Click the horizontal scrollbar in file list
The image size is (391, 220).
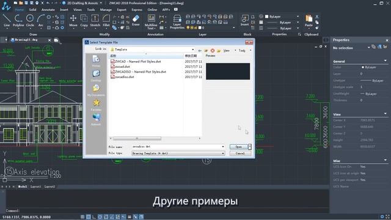137,138
